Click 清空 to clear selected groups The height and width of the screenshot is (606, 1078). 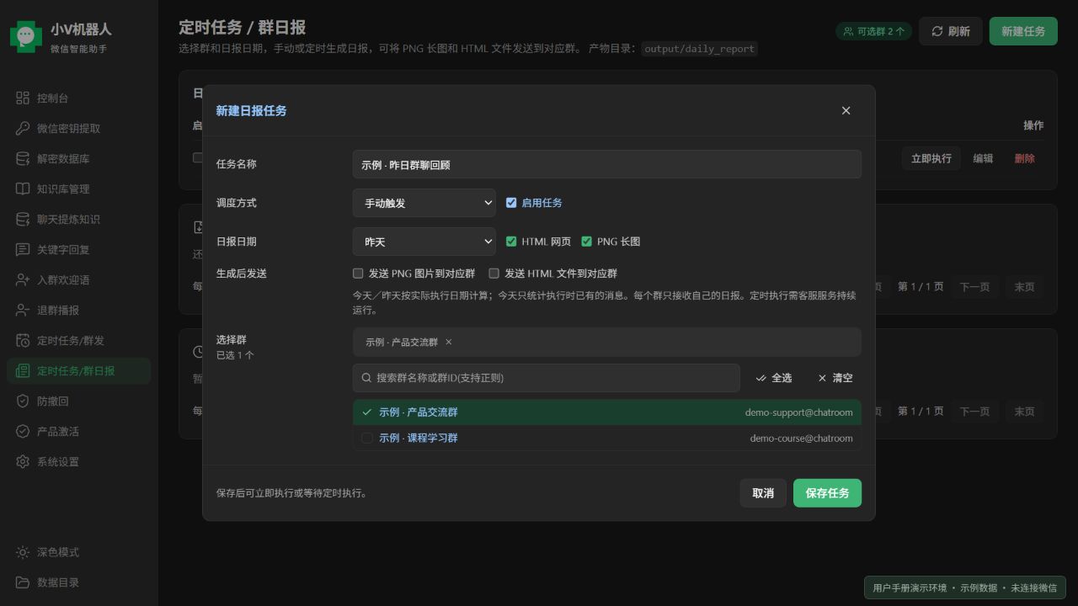(835, 378)
